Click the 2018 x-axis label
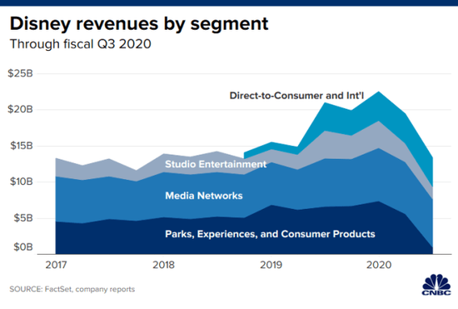Viewport: 458px width, 309px height. point(163,265)
